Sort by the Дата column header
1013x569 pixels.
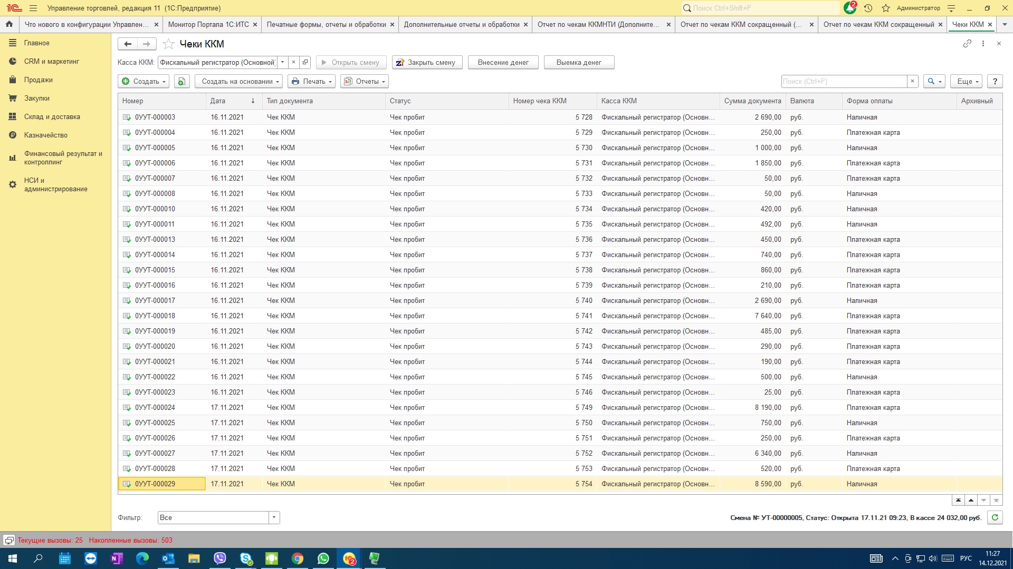(x=234, y=101)
